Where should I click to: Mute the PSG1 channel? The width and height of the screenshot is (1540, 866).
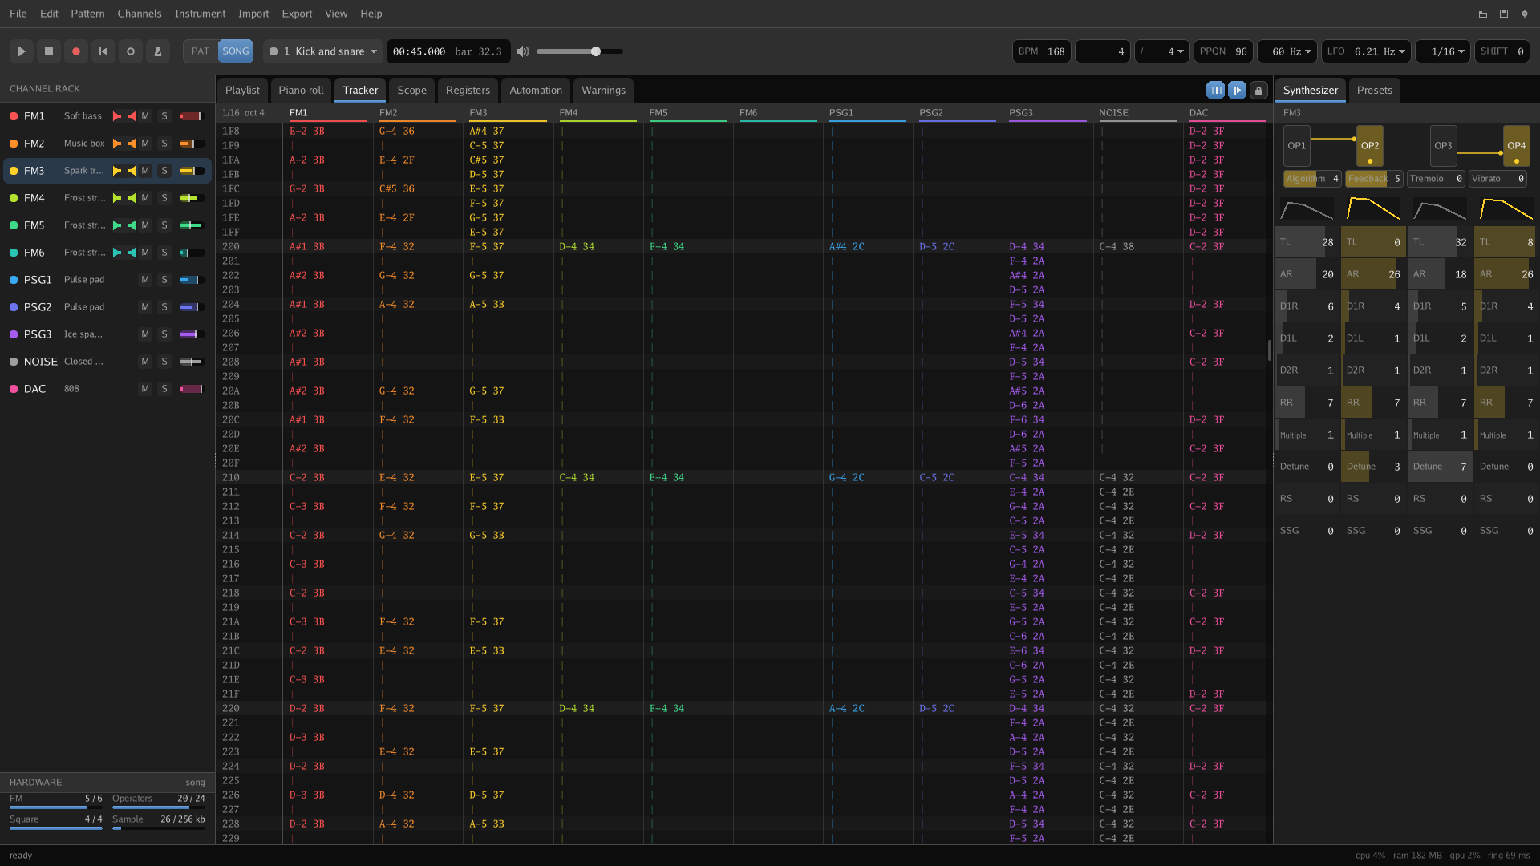pos(145,280)
